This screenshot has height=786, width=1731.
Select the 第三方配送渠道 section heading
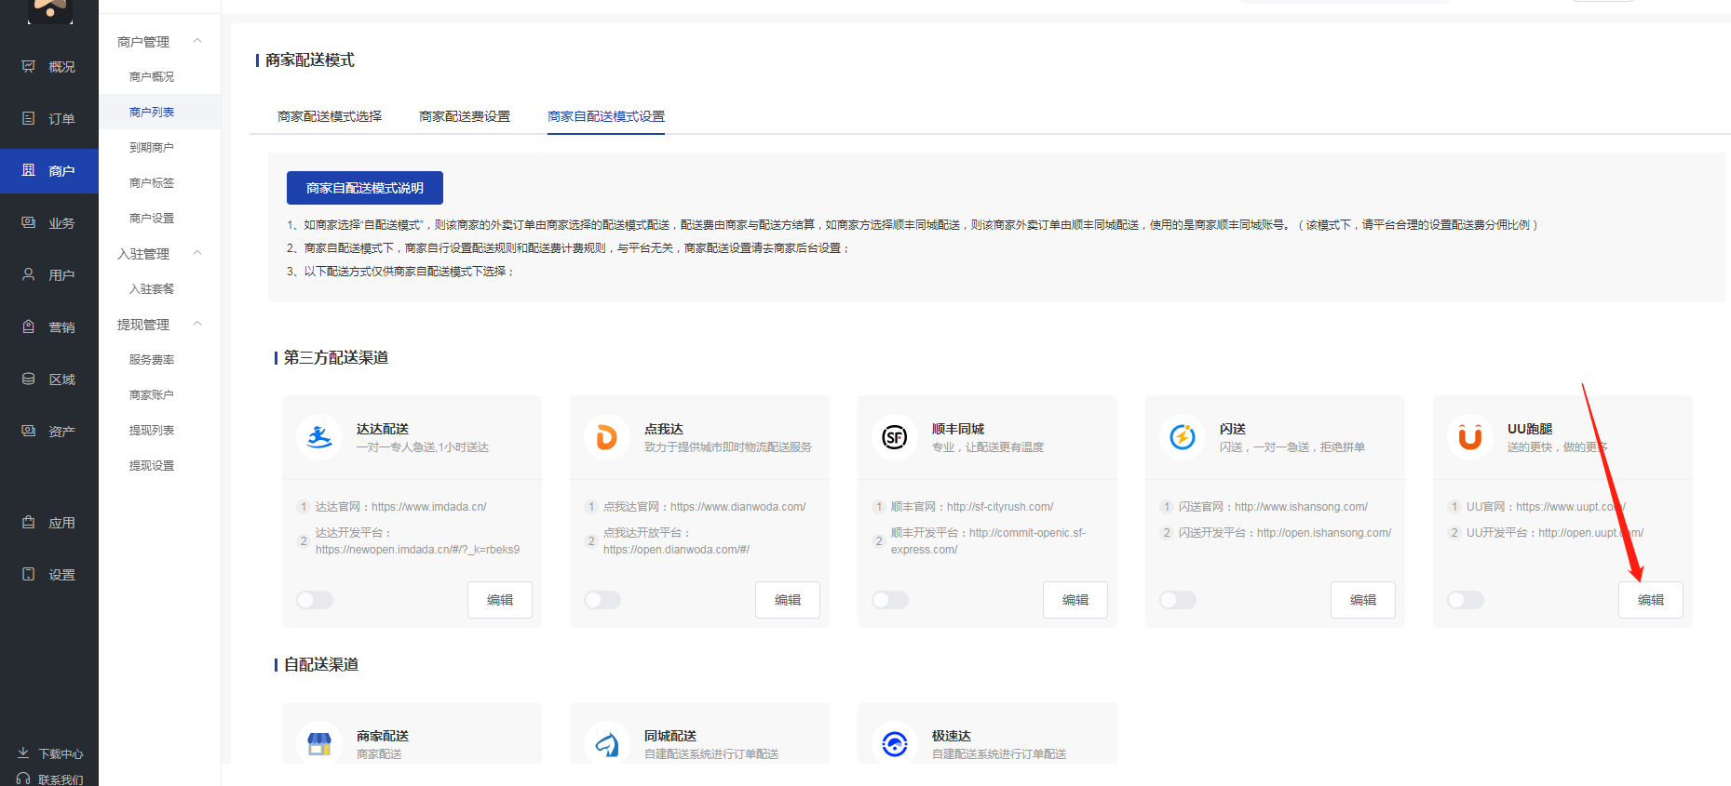(336, 358)
